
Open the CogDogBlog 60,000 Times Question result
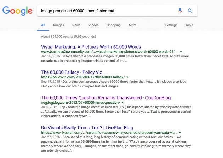106,98
